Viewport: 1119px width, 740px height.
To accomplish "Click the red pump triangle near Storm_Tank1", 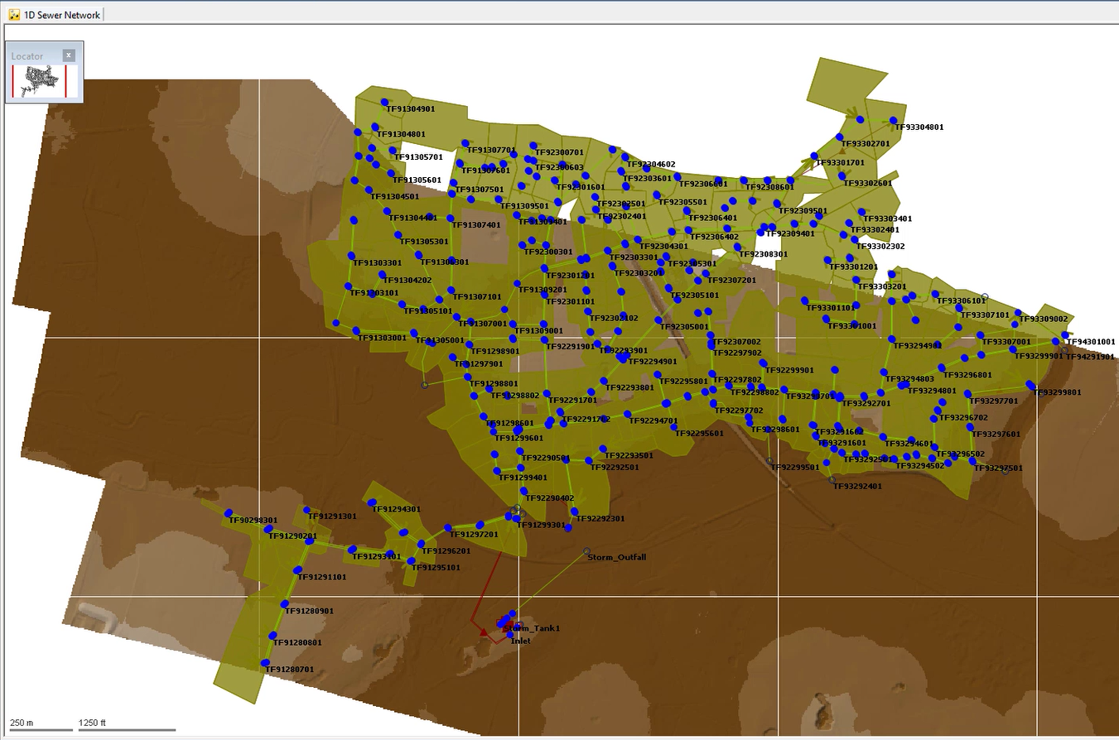I will [x=483, y=632].
